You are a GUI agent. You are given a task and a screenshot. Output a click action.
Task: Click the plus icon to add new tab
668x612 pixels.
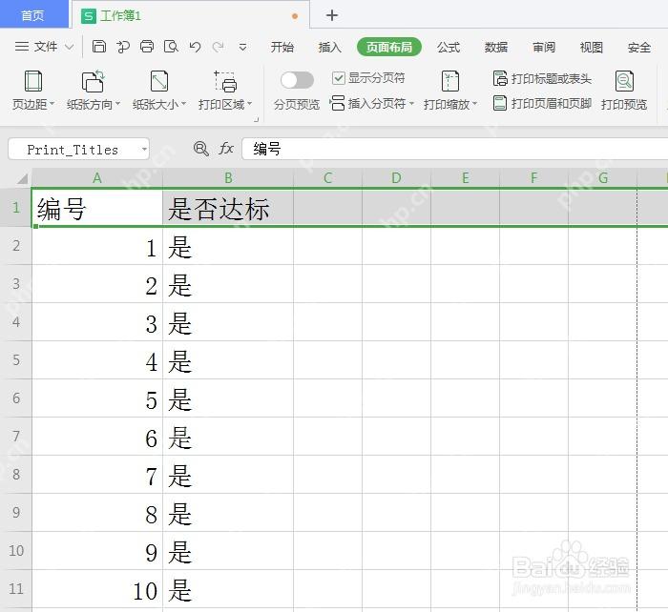(332, 15)
